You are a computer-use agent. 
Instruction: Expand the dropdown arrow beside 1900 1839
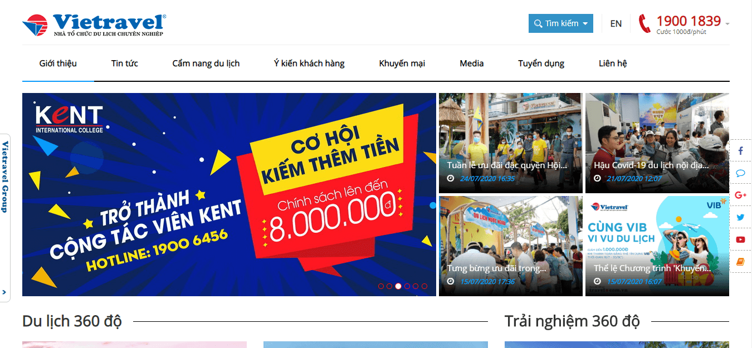(x=727, y=24)
